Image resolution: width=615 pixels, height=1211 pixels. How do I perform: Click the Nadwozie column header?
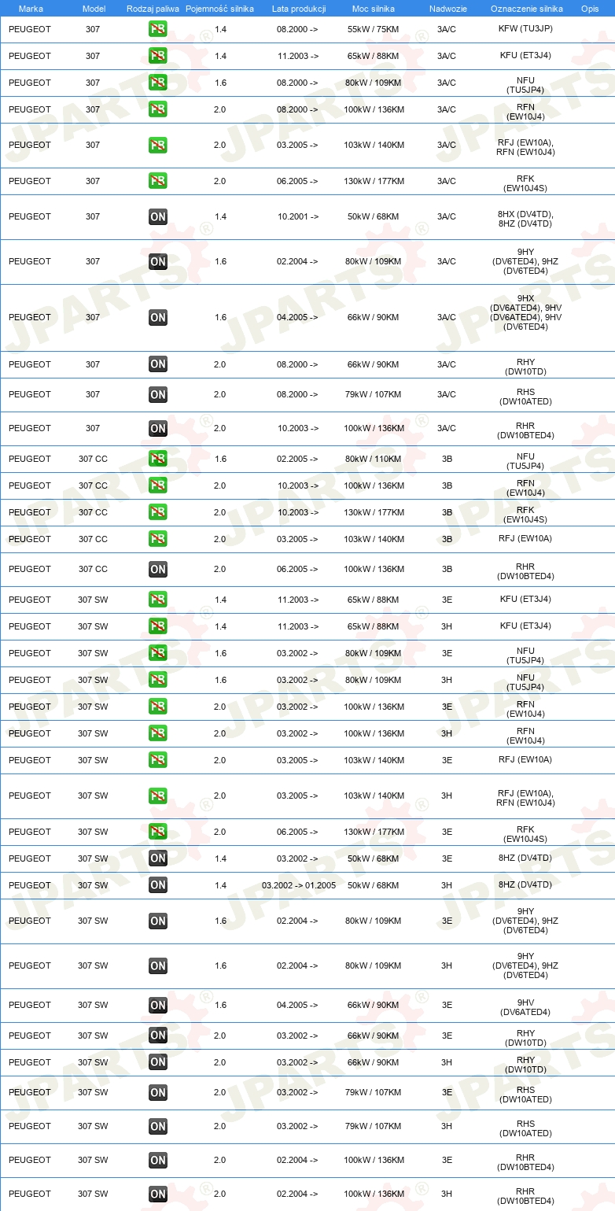(447, 8)
